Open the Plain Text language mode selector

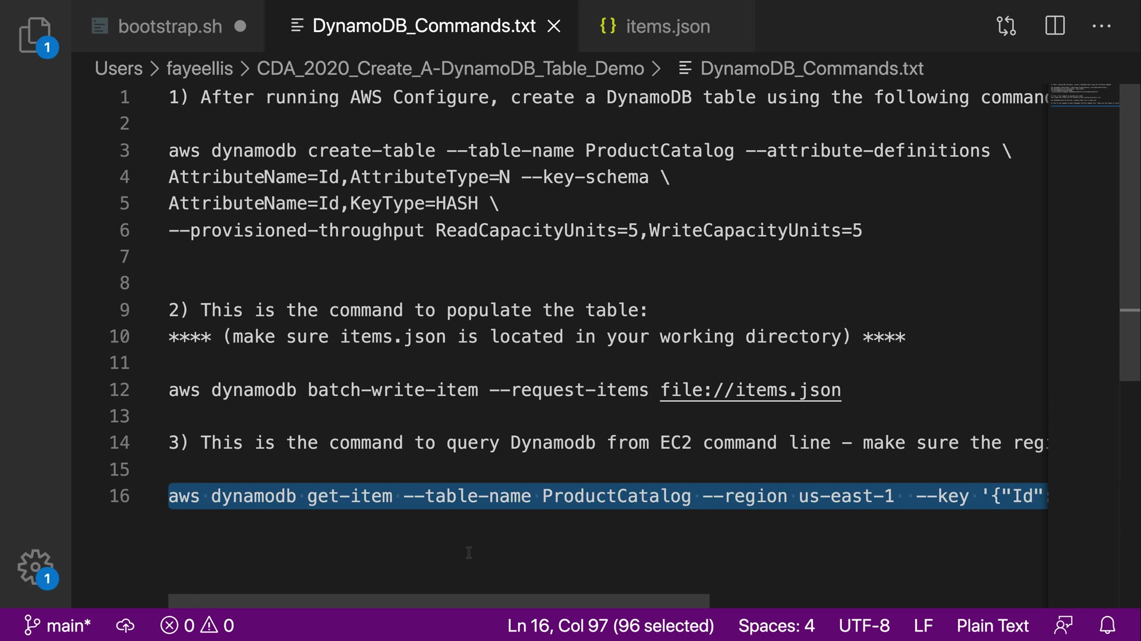click(x=992, y=626)
